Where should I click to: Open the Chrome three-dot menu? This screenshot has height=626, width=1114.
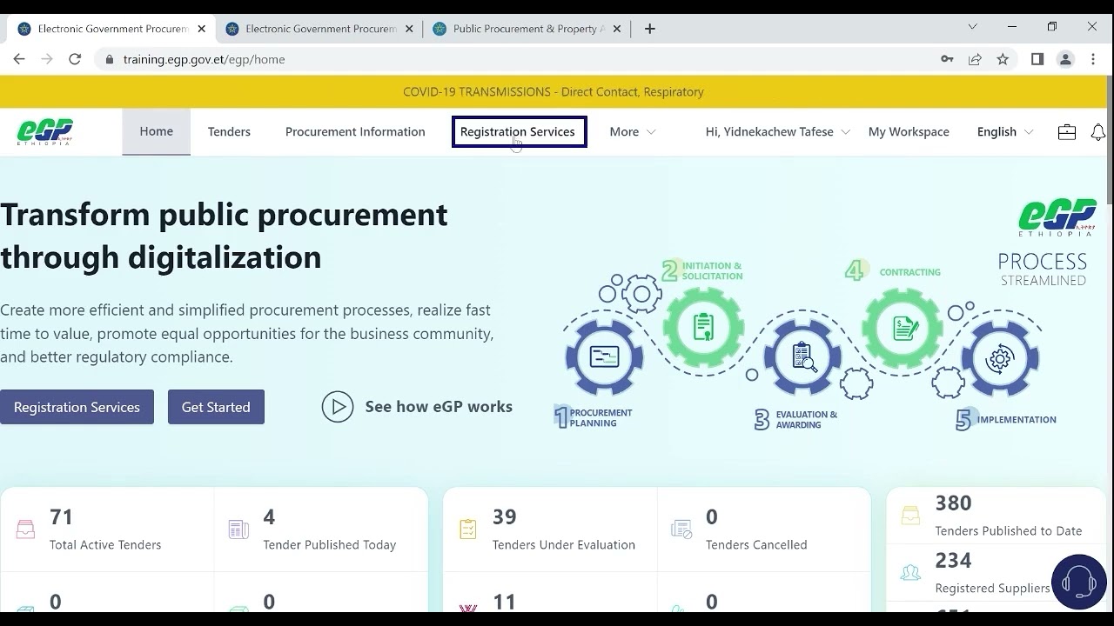point(1093,59)
